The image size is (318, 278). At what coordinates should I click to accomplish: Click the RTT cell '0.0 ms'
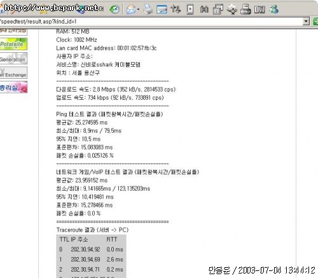click(114, 249)
